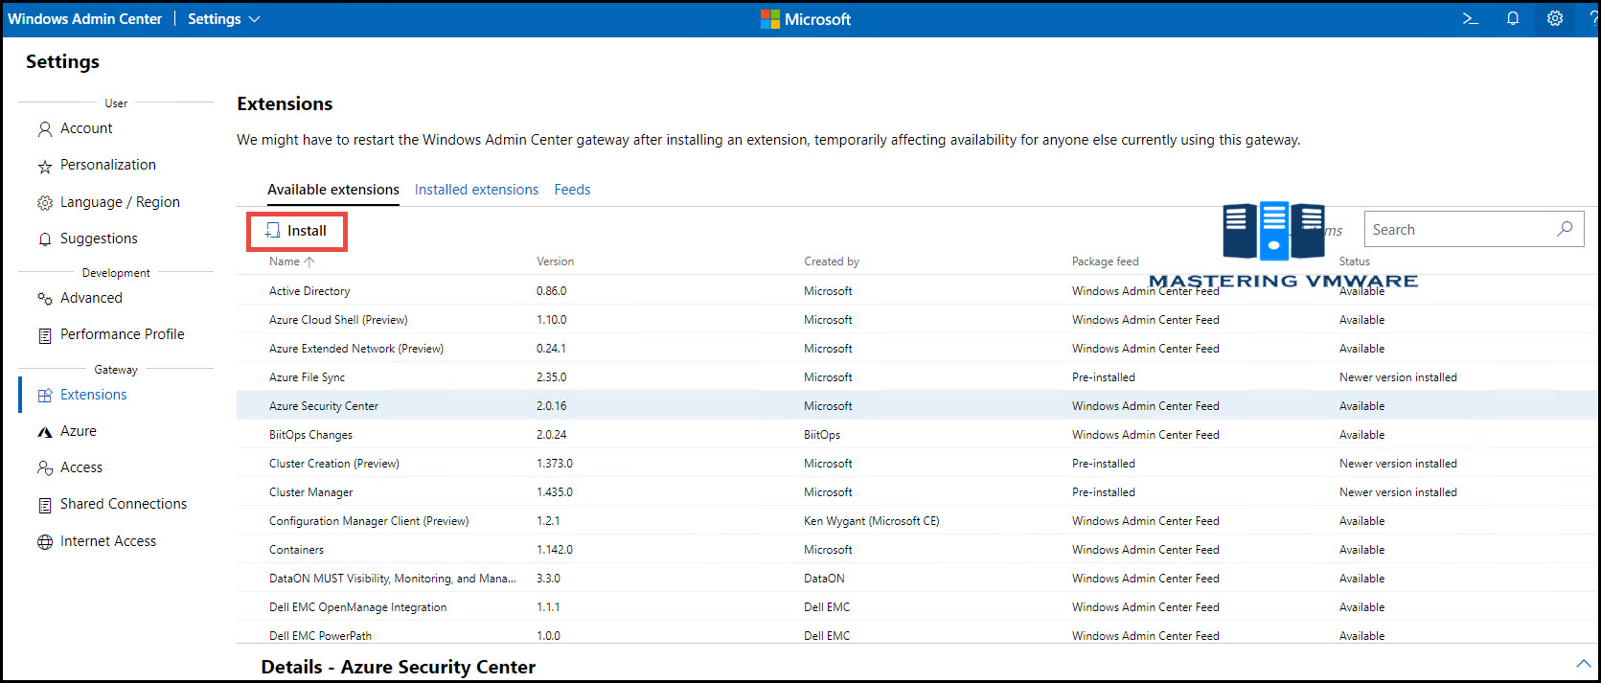The image size is (1601, 683).
Task: Click the Install button
Action: tap(296, 231)
